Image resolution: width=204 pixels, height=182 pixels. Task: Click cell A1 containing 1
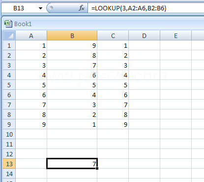(31, 45)
